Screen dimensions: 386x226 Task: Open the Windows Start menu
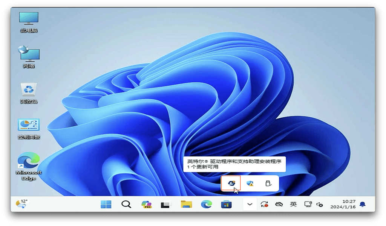click(106, 204)
